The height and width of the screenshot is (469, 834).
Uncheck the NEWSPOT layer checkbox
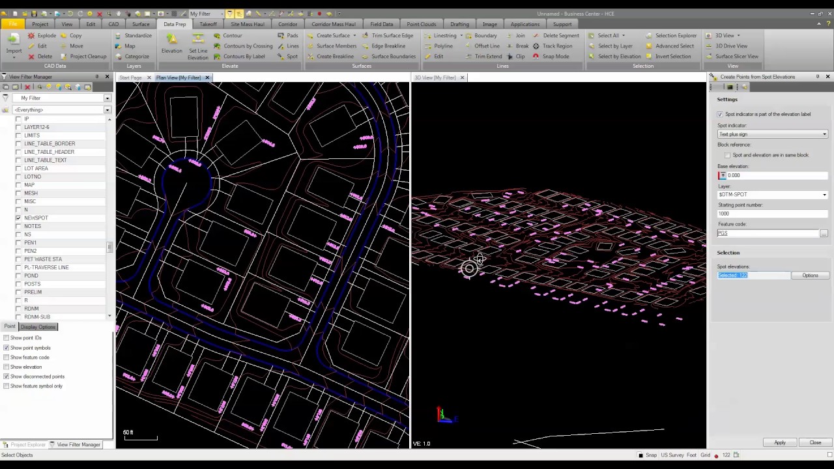tap(18, 218)
